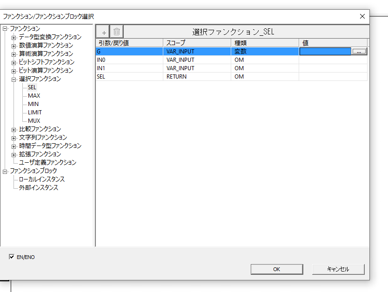The image size is (388, 292).
Task: Select ユーザ定義ファンクション in the tree
Action: 47,163
